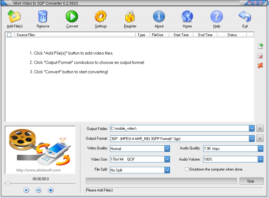Open Help with the question mark icon

point(216,17)
